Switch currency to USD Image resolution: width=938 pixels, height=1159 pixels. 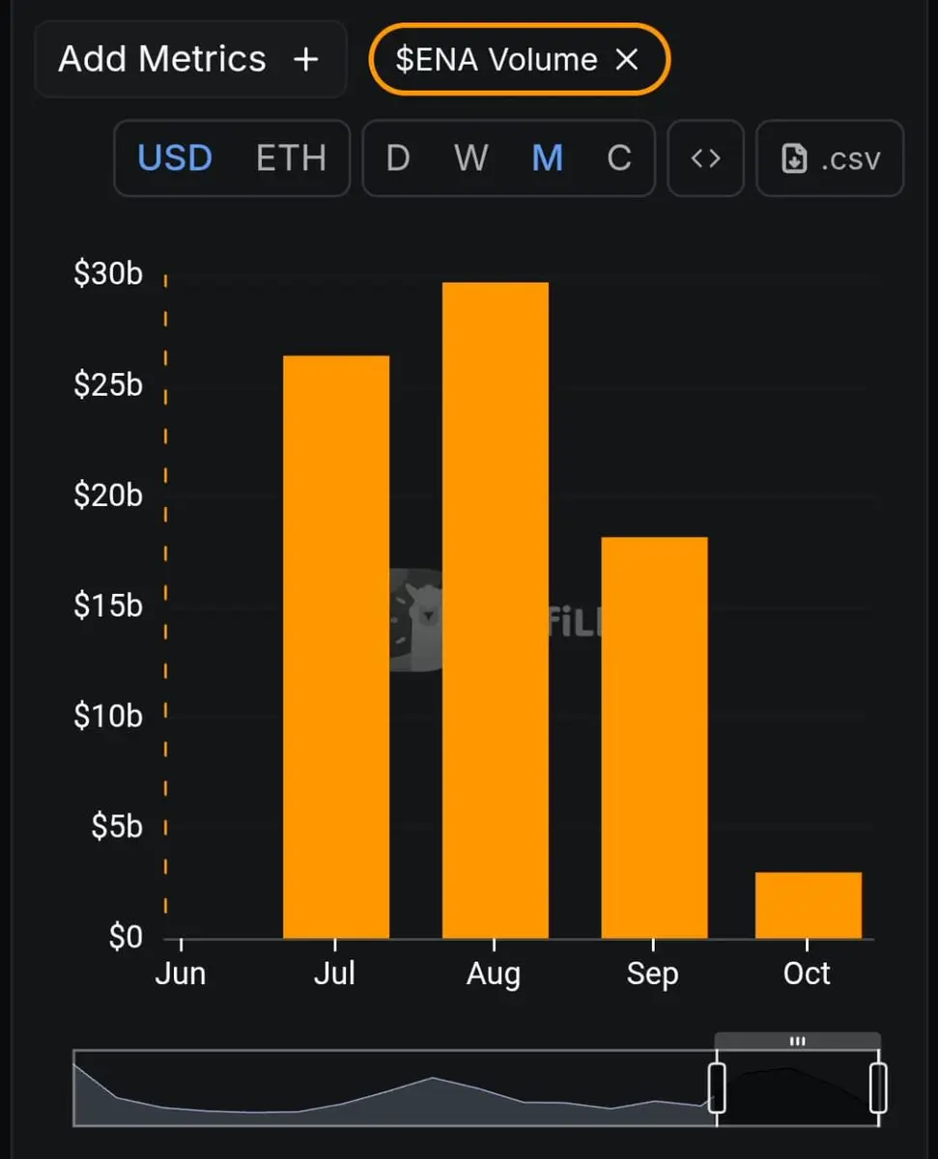(175, 158)
